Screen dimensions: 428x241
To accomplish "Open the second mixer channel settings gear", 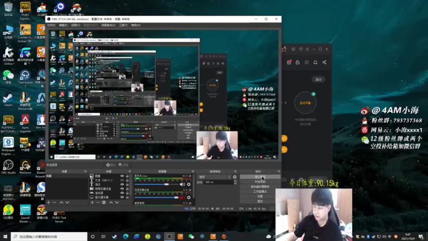I will click(x=189, y=197).
